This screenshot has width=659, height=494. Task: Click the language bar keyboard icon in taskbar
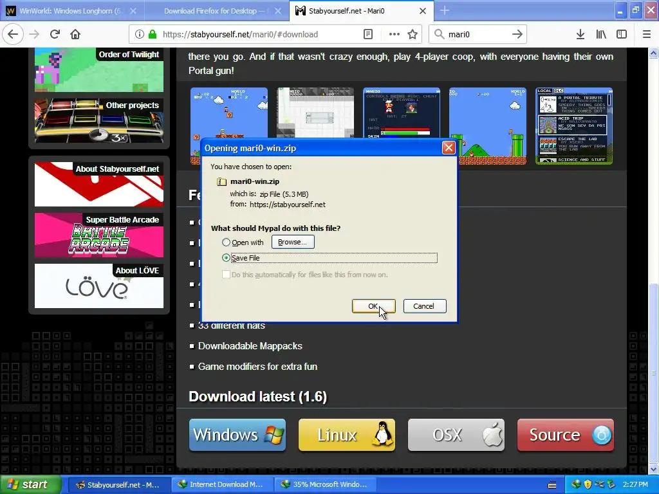pos(552,485)
